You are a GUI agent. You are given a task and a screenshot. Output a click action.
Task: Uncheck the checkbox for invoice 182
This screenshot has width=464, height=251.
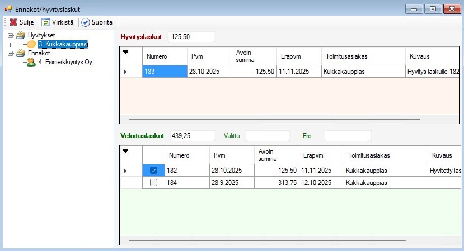pos(154,171)
